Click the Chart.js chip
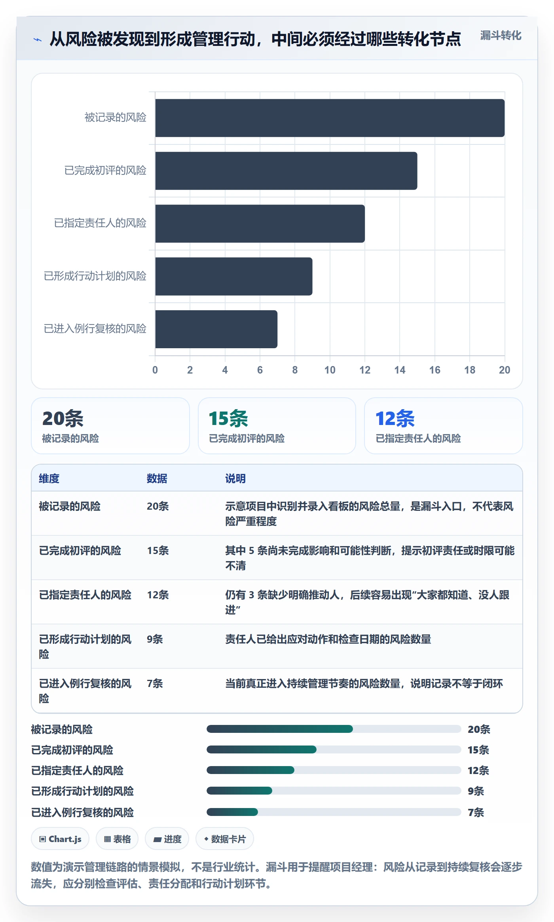The image size is (554, 922). (x=60, y=839)
